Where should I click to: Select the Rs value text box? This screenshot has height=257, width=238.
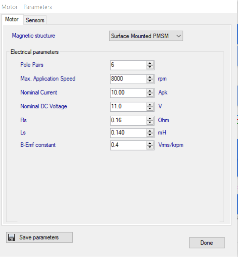click(x=128, y=120)
